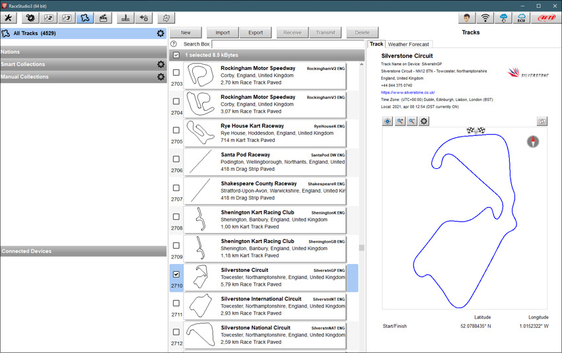
Task: Open the RS3 analysis toolbar icon
Action: click(x=67, y=18)
